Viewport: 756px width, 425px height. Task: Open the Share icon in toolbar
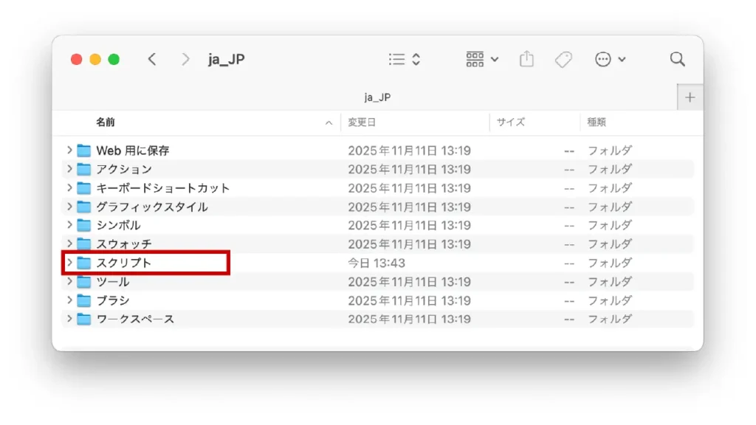pos(526,60)
